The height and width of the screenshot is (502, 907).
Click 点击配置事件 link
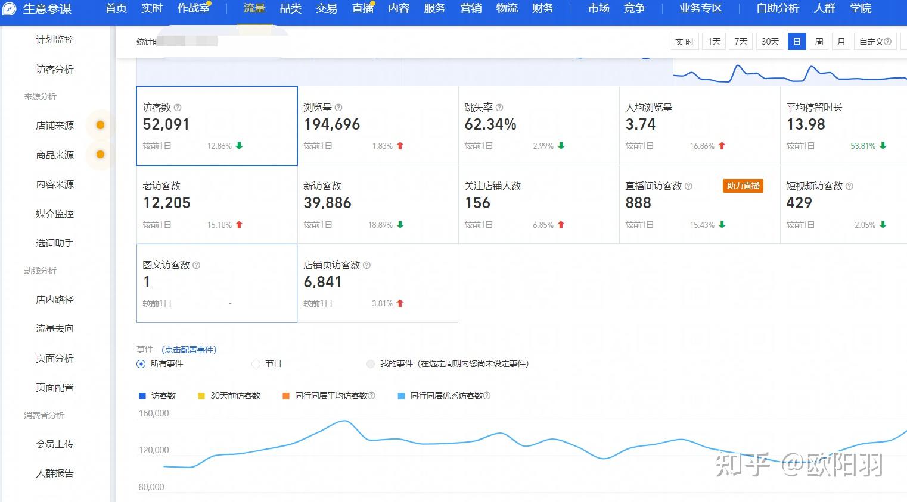(x=189, y=350)
